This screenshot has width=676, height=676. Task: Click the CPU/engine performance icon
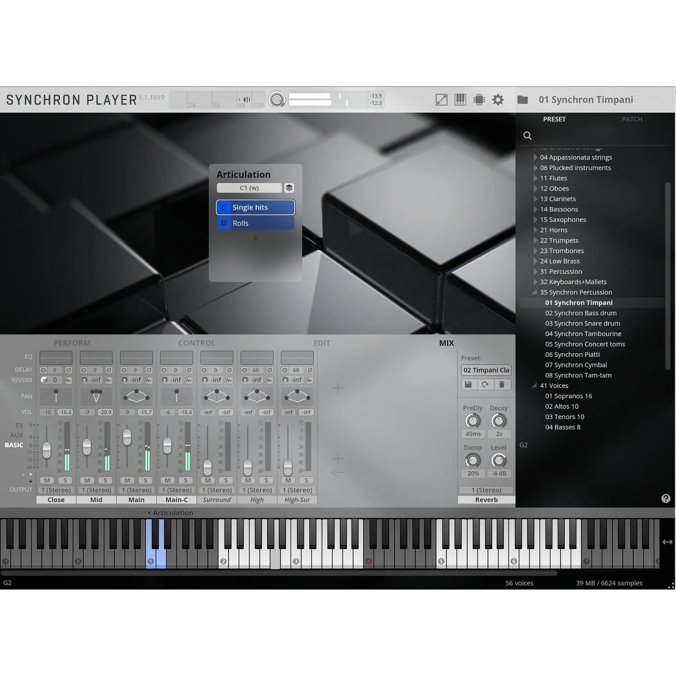pos(479,99)
